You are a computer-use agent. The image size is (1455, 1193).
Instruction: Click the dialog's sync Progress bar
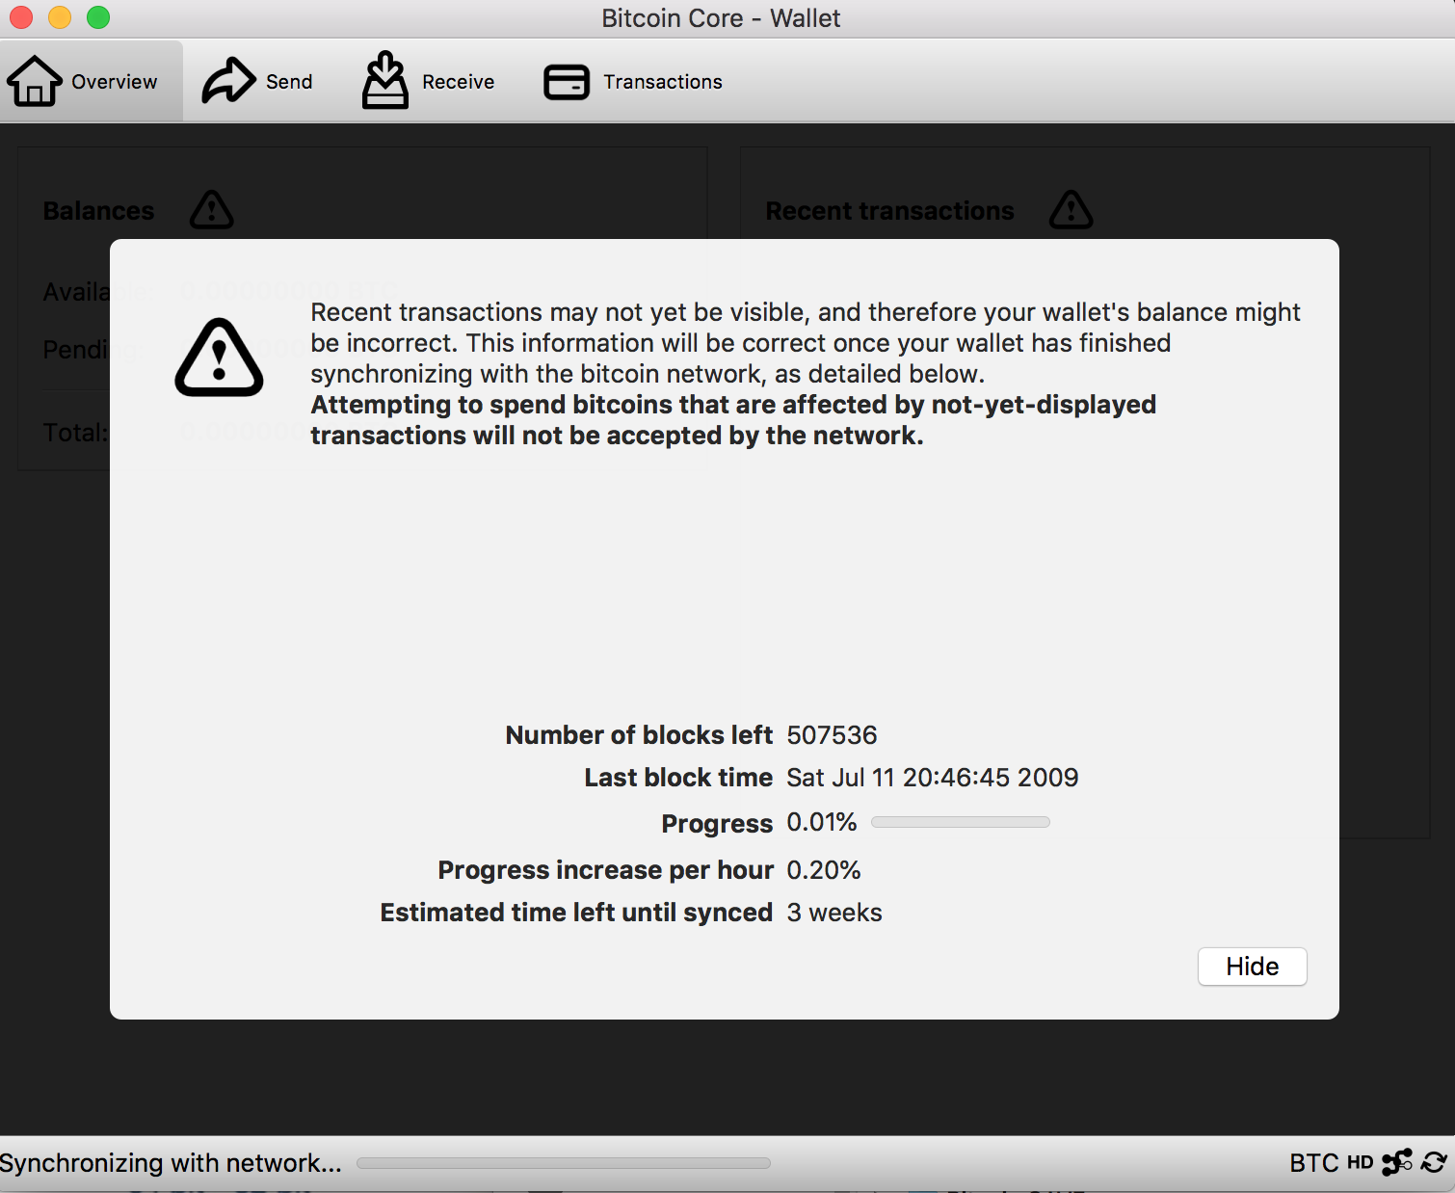pyautogui.click(x=960, y=822)
